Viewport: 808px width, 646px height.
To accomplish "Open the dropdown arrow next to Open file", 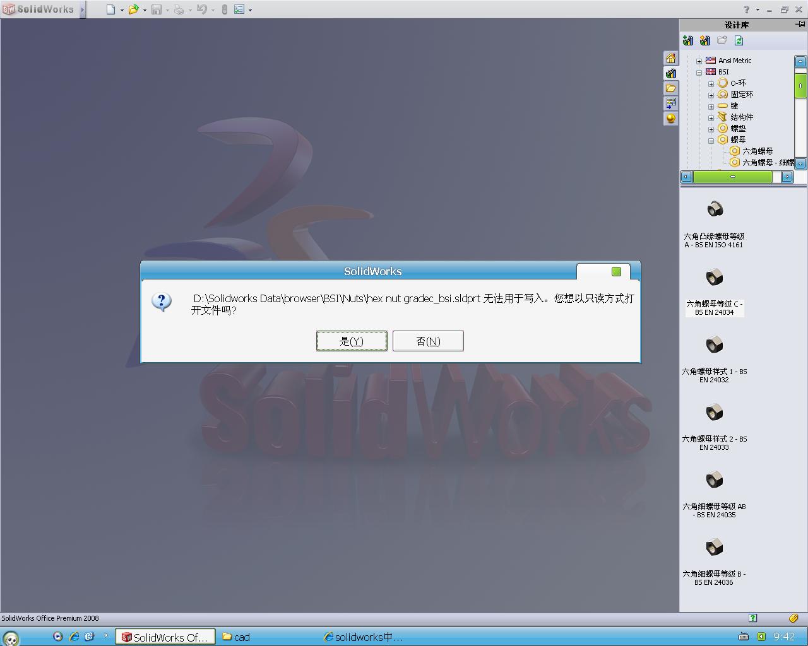I will 145,10.
